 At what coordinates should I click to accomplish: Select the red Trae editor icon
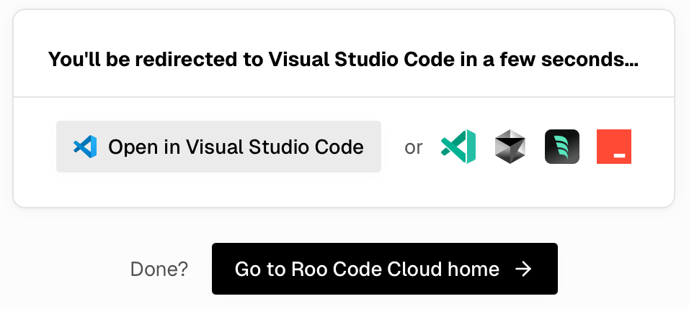coord(614,147)
